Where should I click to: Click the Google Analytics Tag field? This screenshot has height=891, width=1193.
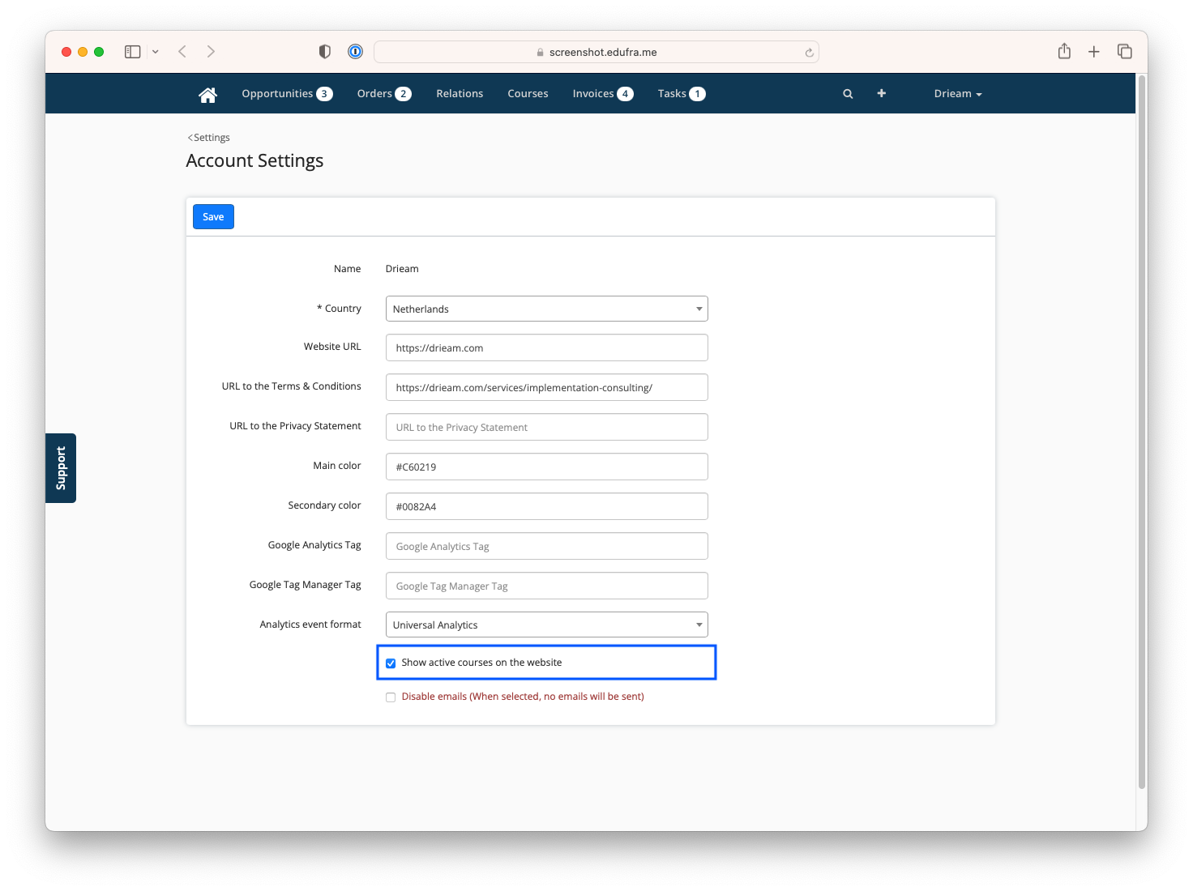[547, 546]
